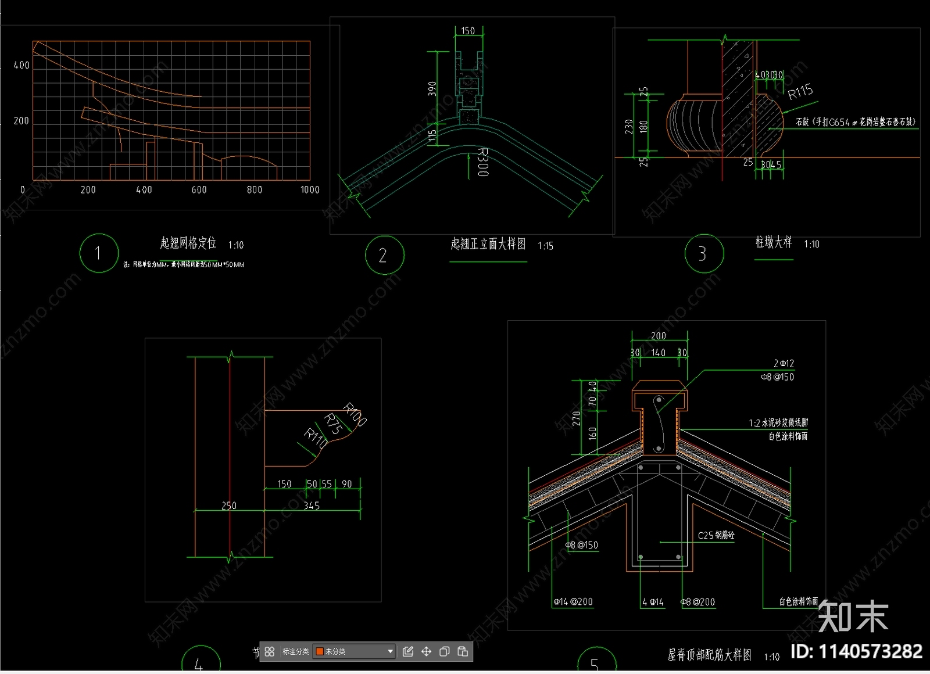Select the R75 radius label
Viewport: 930px width, 674px height.
333,424
